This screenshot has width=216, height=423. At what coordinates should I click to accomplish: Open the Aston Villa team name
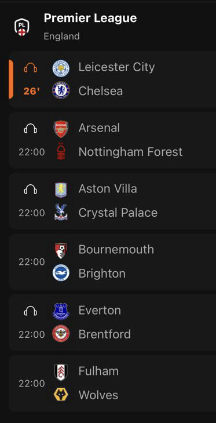(x=108, y=188)
